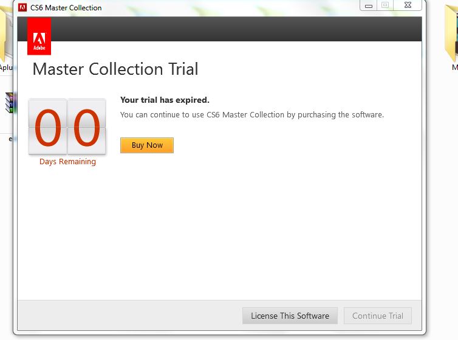458x340 pixels.
Task: Click License This Software button
Action: (290, 316)
